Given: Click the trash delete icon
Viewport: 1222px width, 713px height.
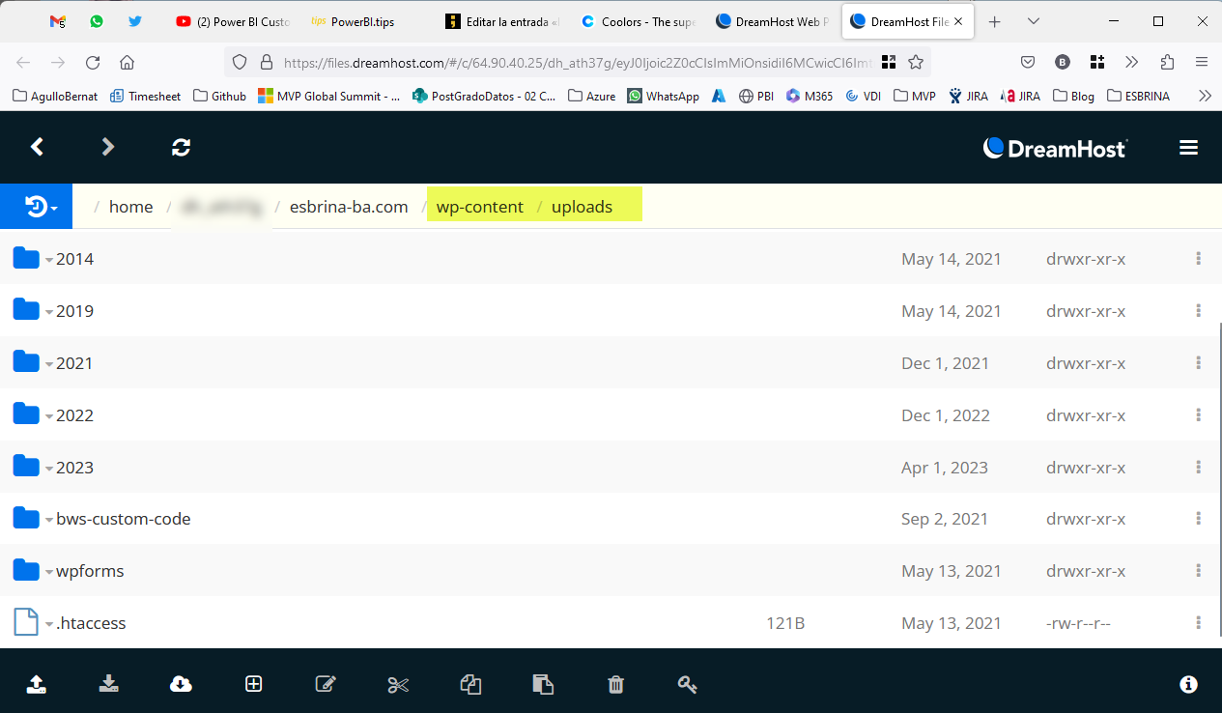Looking at the screenshot, I should [x=615, y=684].
